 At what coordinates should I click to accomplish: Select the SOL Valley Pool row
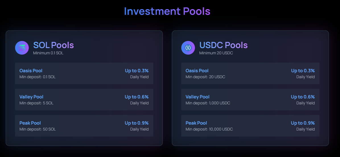(x=84, y=100)
